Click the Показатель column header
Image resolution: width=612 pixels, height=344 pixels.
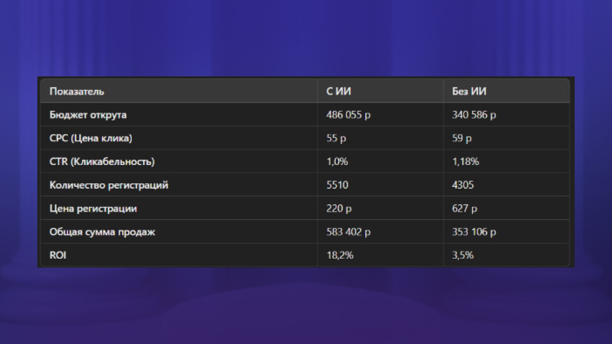coord(77,91)
